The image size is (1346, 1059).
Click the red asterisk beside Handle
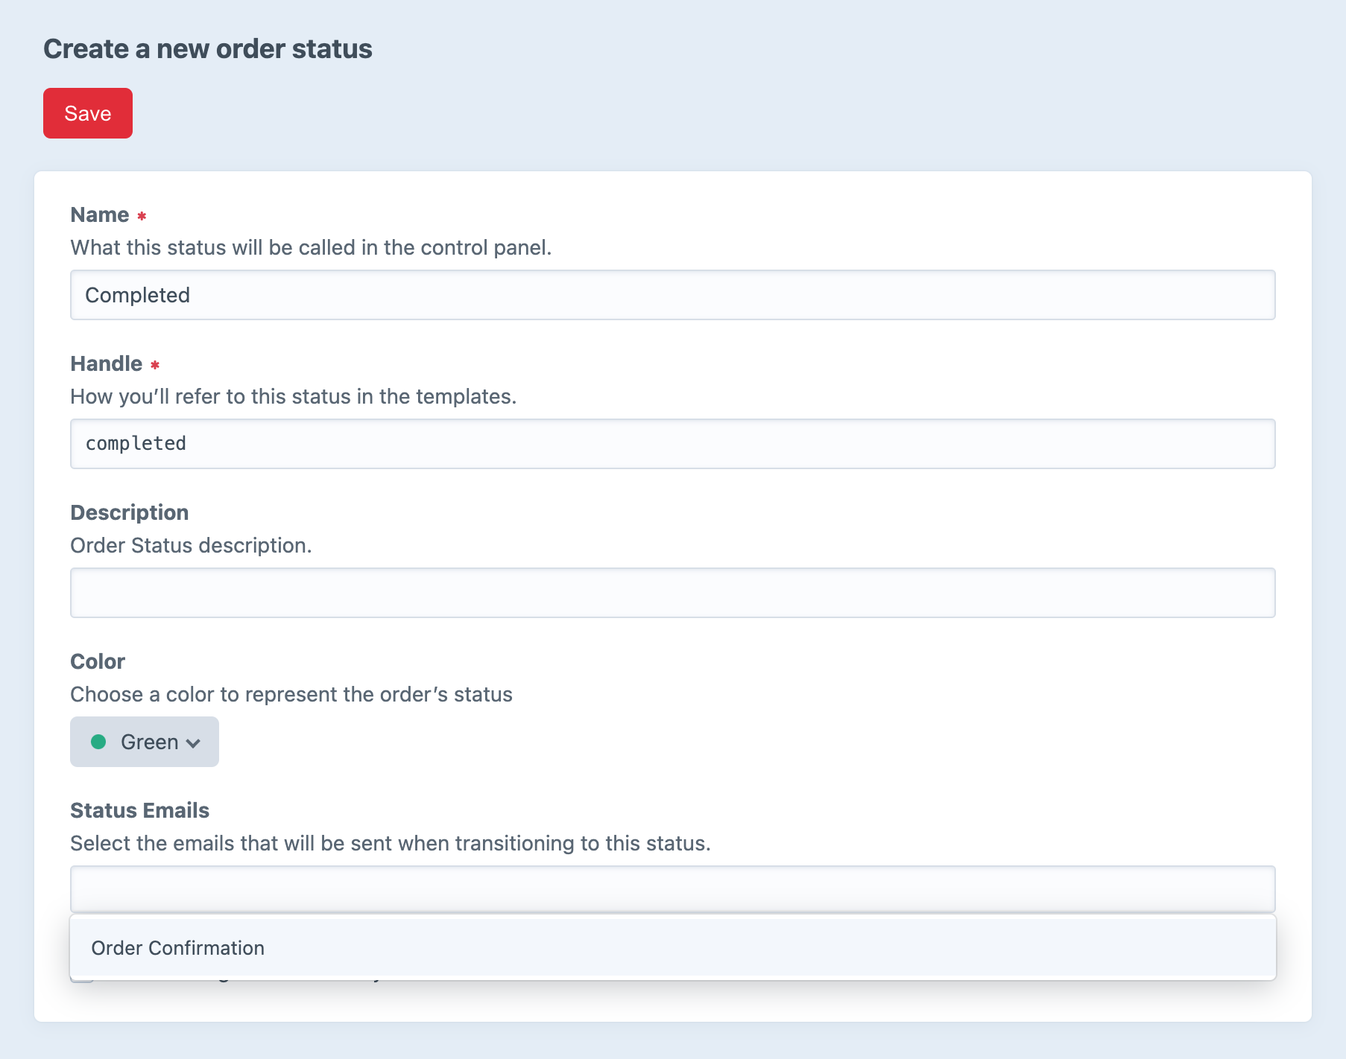pyautogui.click(x=155, y=365)
